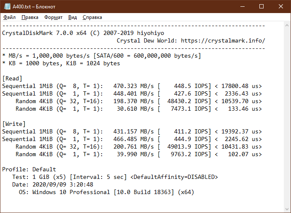The height and width of the screenshot is (213, 291).
Task: Click the 198.370 MB/s read value
Action: (134, 101)
